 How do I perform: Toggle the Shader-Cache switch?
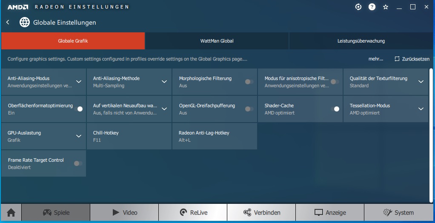click(x=335, y=109)
